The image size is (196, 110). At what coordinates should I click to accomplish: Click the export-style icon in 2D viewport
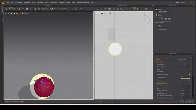[x=110, y=13]
